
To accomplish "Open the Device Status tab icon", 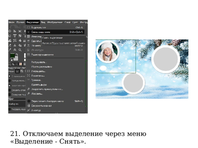I will (x=13, y=64).
